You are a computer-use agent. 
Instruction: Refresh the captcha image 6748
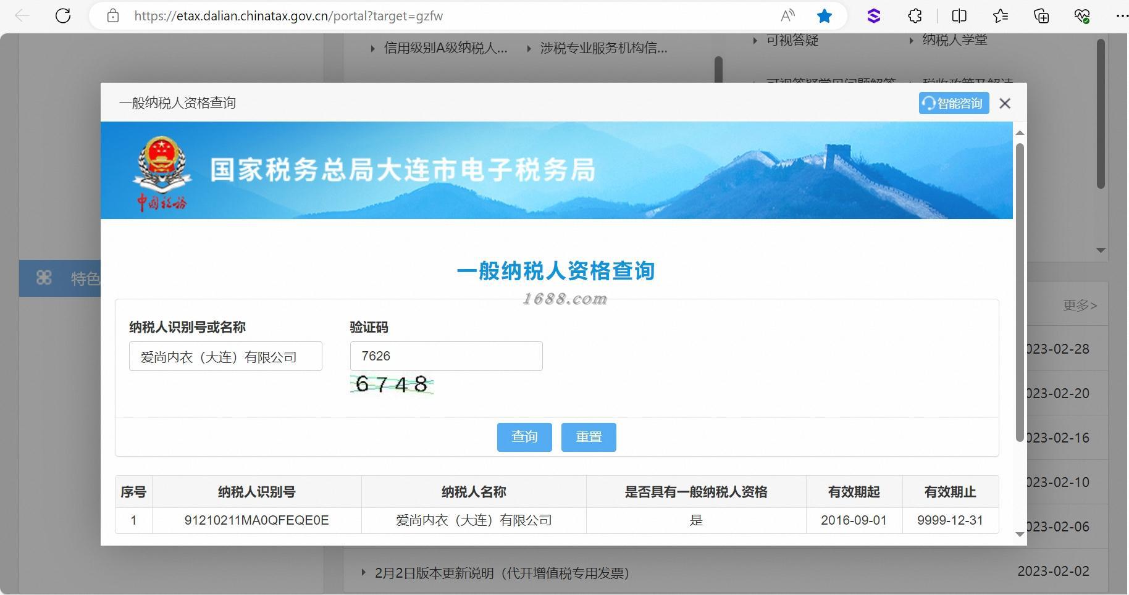[392, 384]
